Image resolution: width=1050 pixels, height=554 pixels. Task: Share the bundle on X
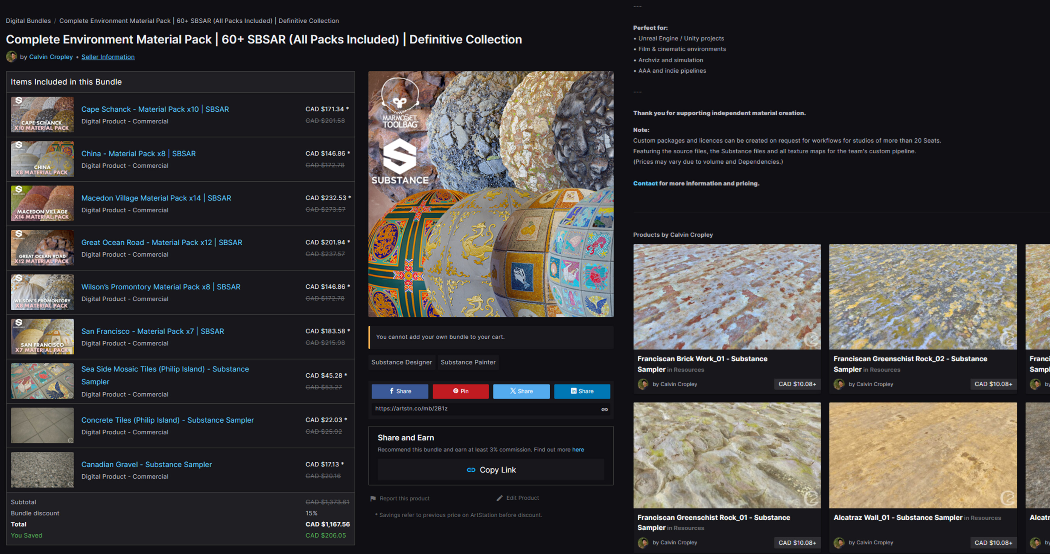pyautogui.click(x=521, y=391)
